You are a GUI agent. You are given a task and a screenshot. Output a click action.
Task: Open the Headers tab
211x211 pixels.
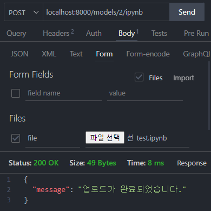click(x=58, y=33)
